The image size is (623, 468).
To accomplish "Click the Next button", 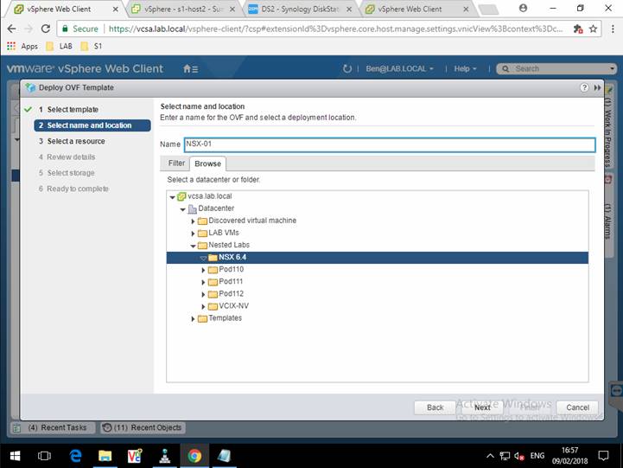I will pyautogui.click(x=482, y=407).
